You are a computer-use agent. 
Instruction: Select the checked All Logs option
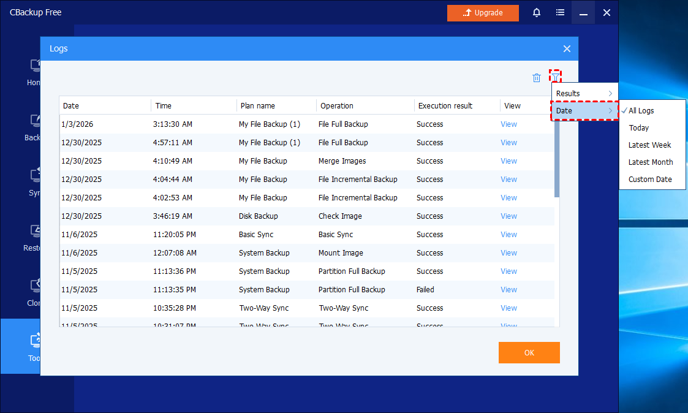click(x=641, y=111)
